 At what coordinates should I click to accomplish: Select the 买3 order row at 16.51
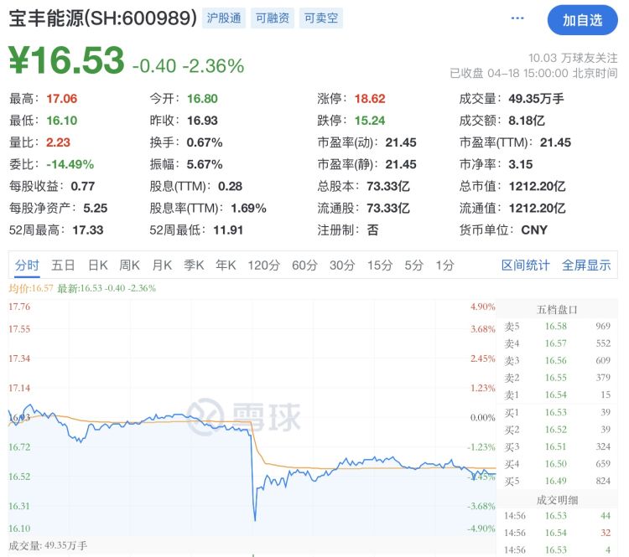point(557,446)
